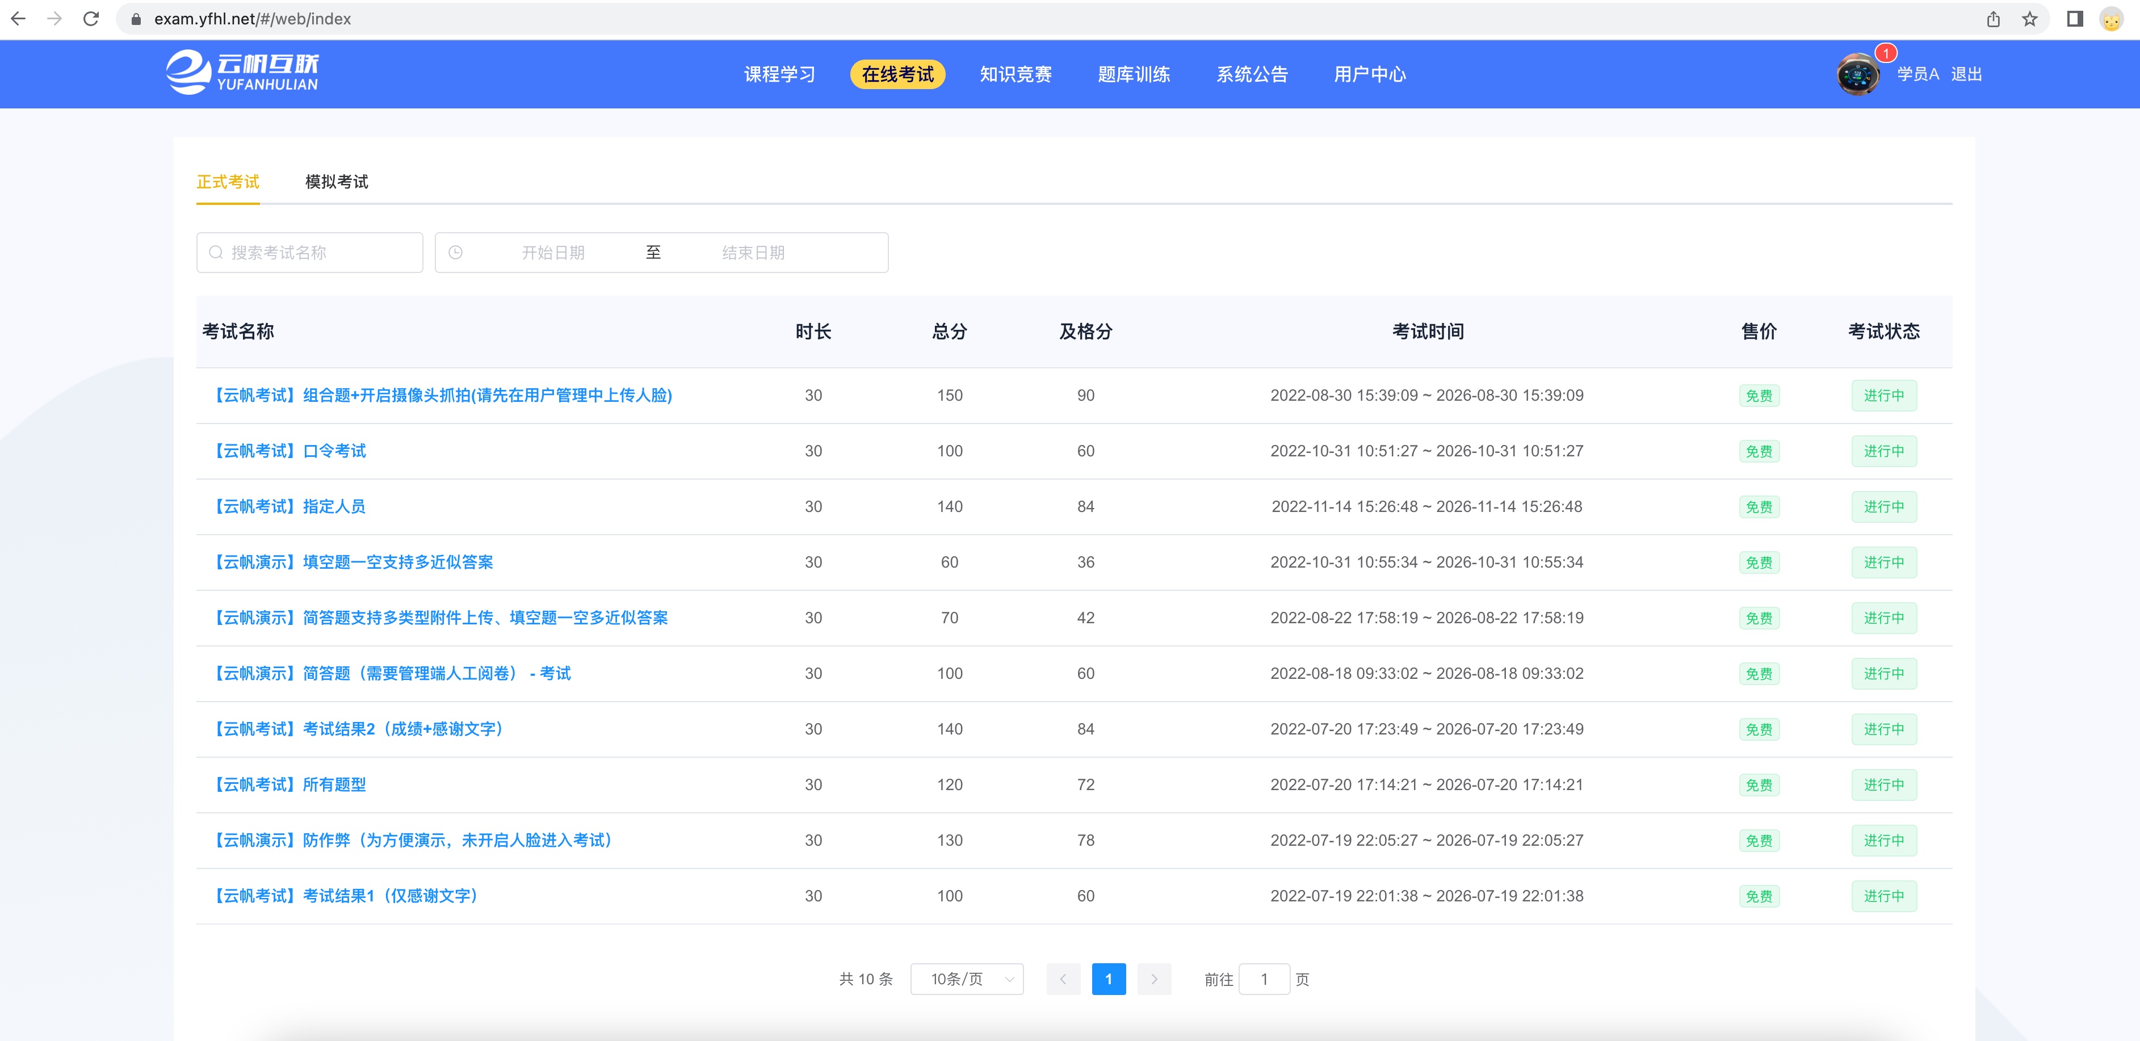Click the browser back arrow
Image resolution: width=2140 pixels, height=1041 pixels.
(x=18, y=18)
